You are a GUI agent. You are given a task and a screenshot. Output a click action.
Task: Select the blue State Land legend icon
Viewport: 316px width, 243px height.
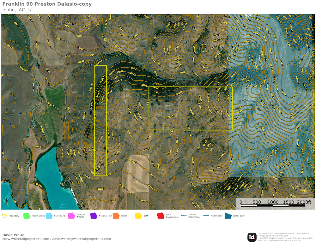(49, 216)
